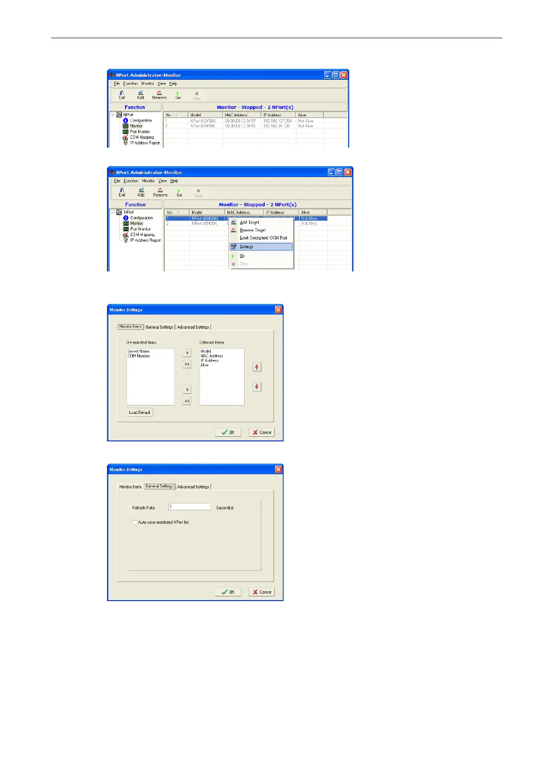Choose Settings from the context menu
The height and width of the screenshot is (784, 554).
[261, 247]
